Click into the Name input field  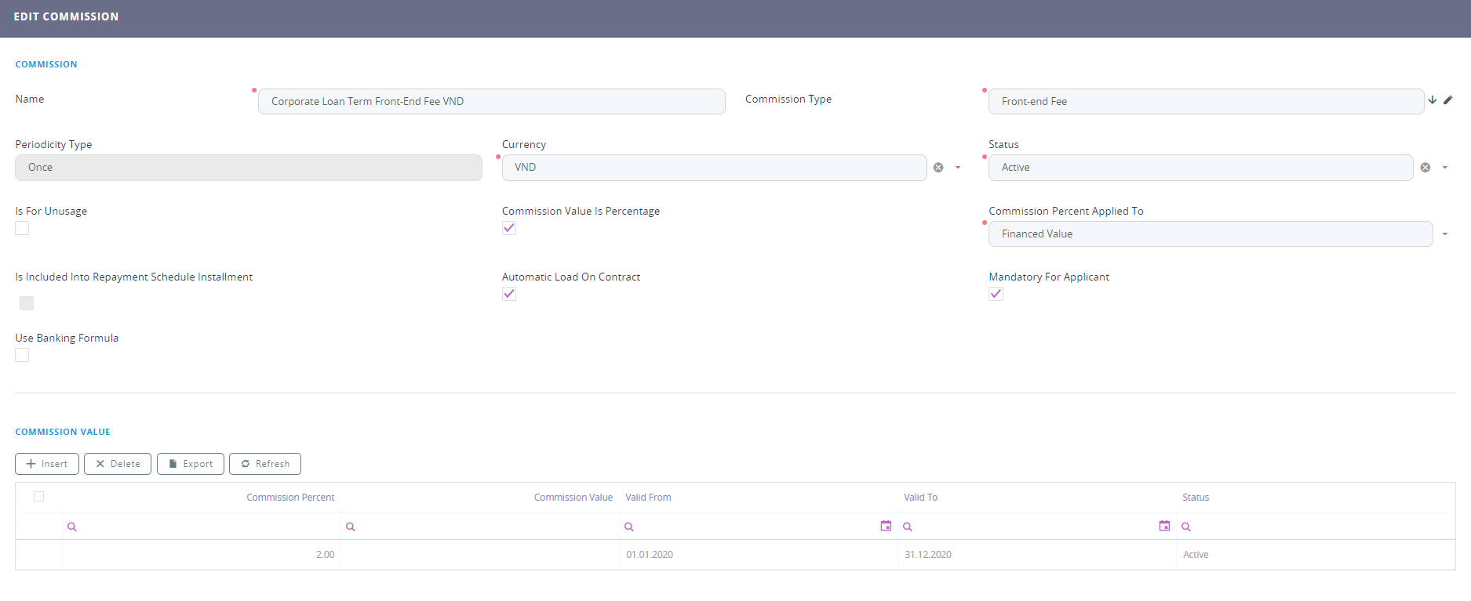click(491, 101)
